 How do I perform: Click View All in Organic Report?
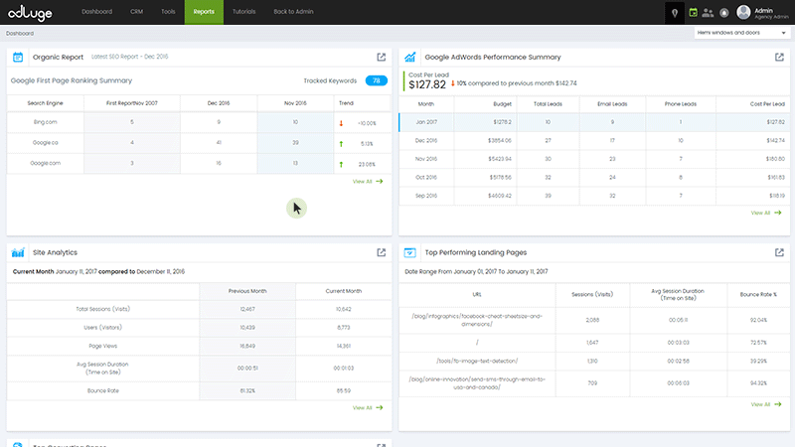coord(368,182)
